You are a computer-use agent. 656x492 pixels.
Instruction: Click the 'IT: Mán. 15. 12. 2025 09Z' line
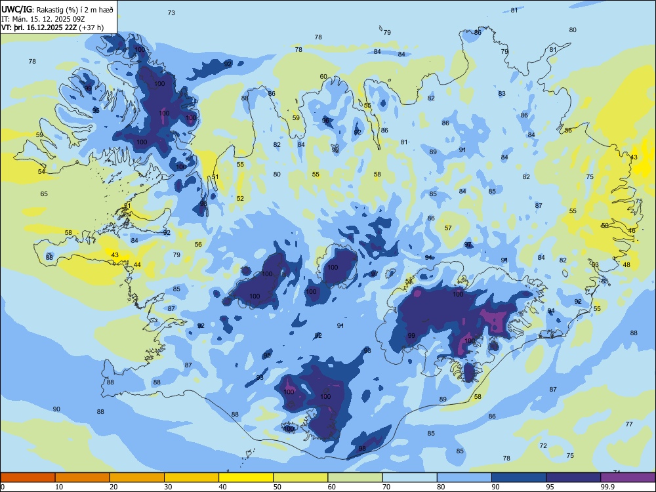[x=43, y=19]
